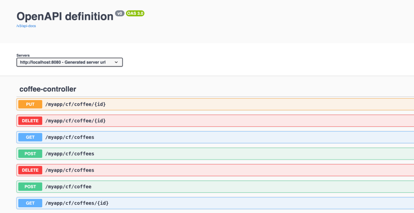
Task: Expand the PUT /myapp/cf/coffee/{id} path
Action: point(75,104)
